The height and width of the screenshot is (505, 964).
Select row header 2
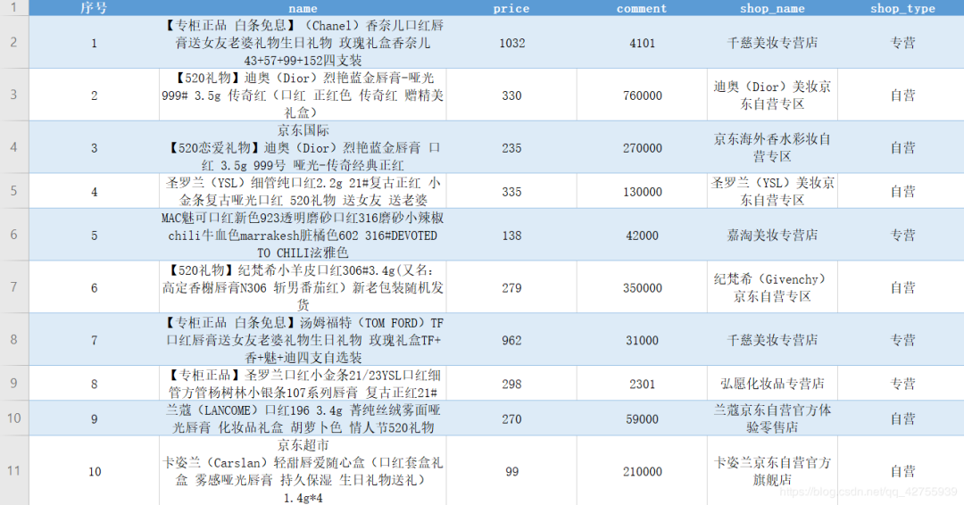[x=14, y=43]
